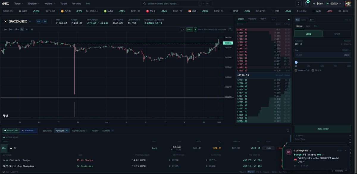The height and width of the screenshot is (174, 357).
Task: Click the SpaceX pair logo icon
Action: [6, 21]
